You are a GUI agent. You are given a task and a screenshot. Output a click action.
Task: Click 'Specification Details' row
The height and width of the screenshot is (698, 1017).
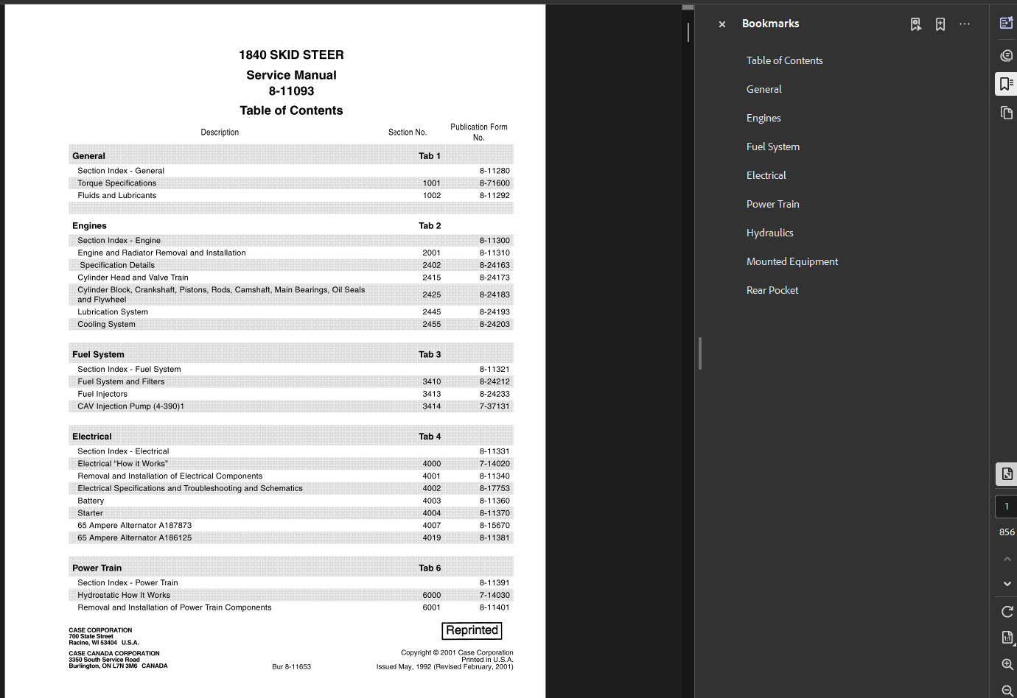(291, 266)
